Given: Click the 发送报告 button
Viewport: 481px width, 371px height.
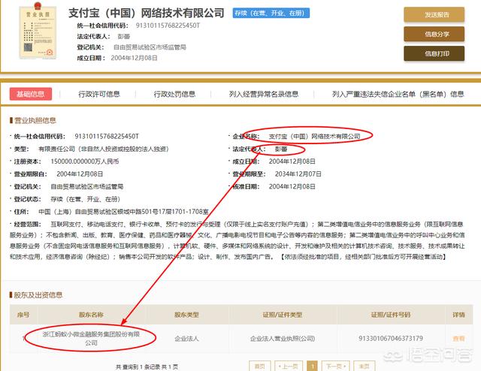Looking at the screenshot, I should click(434, 15).
